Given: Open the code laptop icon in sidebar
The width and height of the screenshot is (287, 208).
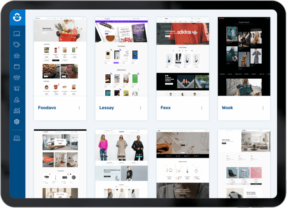Looking at the screenshot, I should click(x=17, y=138).
